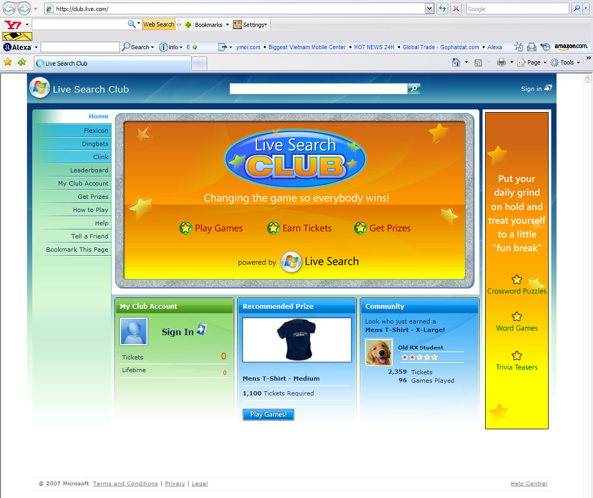Expand the Bookmarks dropdown
Image resolution: width=593 pixels, height=498 pixels.
point(227,25)
